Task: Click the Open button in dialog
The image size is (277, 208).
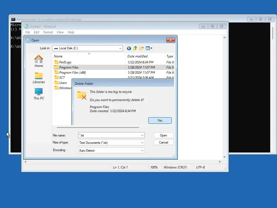Action: click(164, 135)
